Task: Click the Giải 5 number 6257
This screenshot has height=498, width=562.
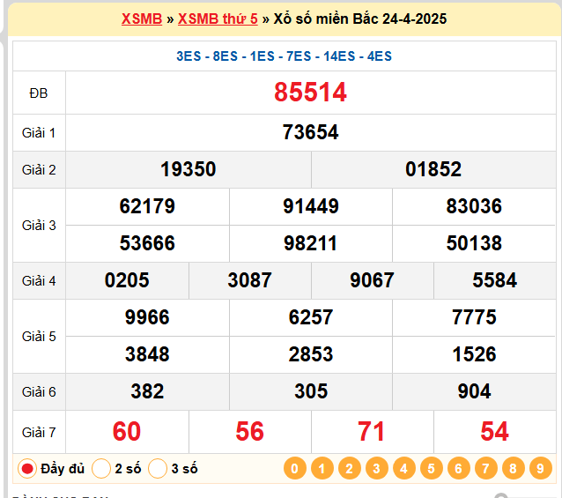Action: point(311,317)
